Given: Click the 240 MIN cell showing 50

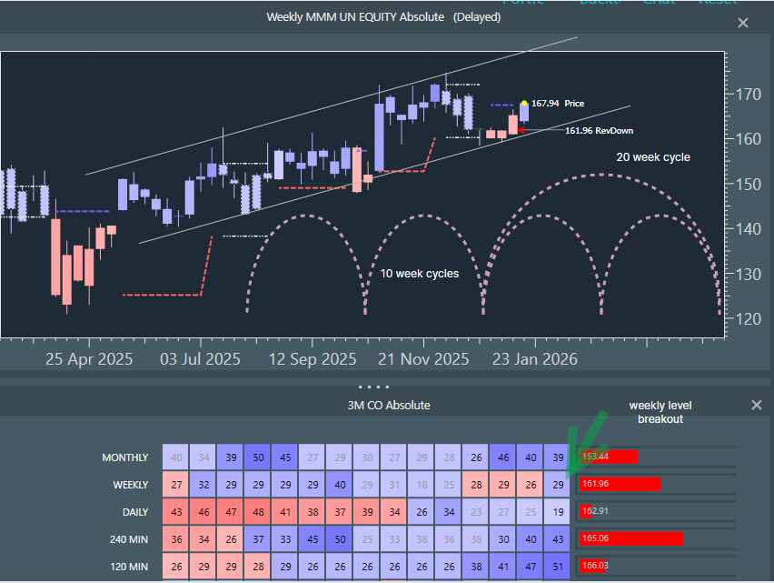Looking at the screenshot, I should 340,539.
